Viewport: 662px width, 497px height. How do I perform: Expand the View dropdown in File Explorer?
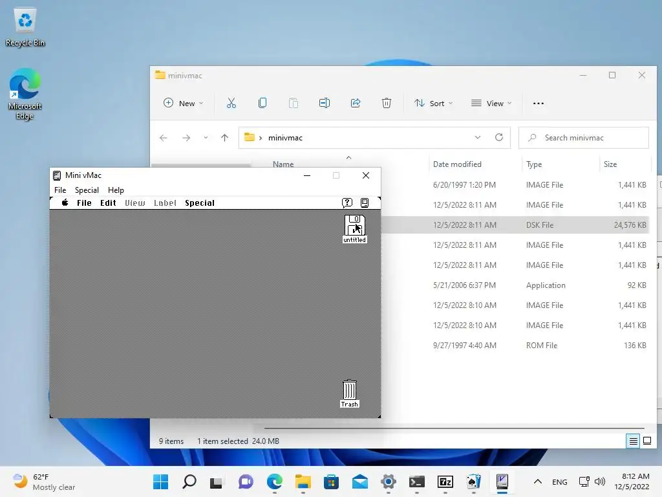click(x=491, y=103)
